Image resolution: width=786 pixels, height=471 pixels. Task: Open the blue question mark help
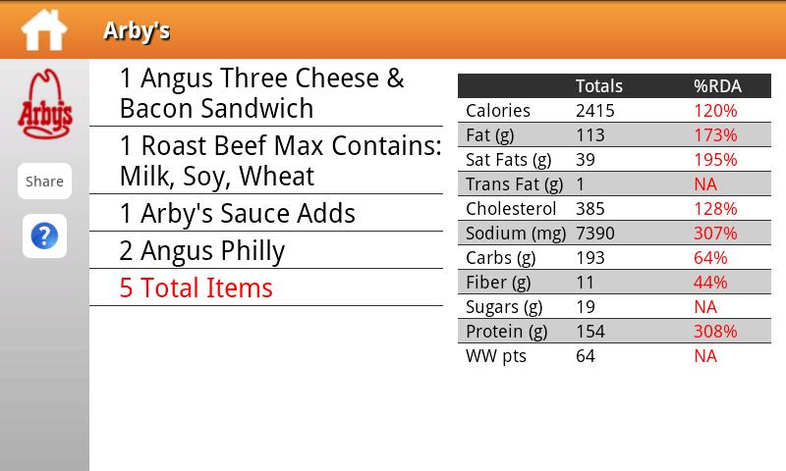coord(44,235)
